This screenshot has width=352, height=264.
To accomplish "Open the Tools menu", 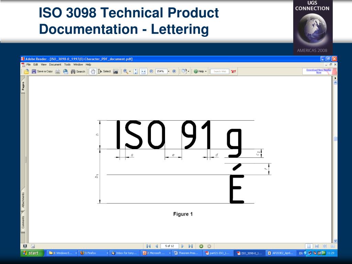I will (67, 64).
